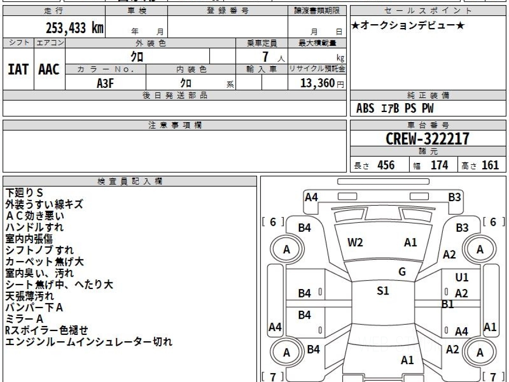
Task: Click the rear-left tire A circle
Action: click(x=287, y=353)
